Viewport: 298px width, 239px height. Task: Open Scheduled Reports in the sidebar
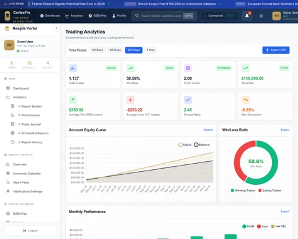point(33,133)
